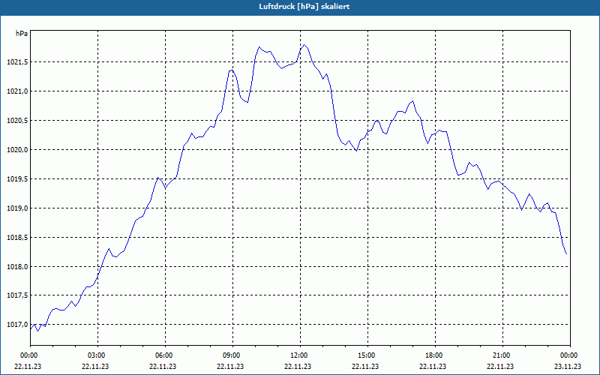Click the 09:00 time axis label

tap(232, 355)
